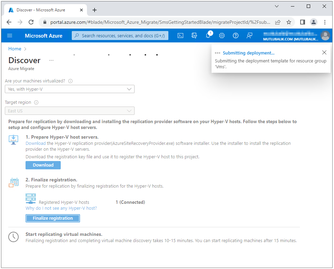Show info tooltip for Target region
The width and height of the screenshot is (334, 269).
click(x=36, y=102)
